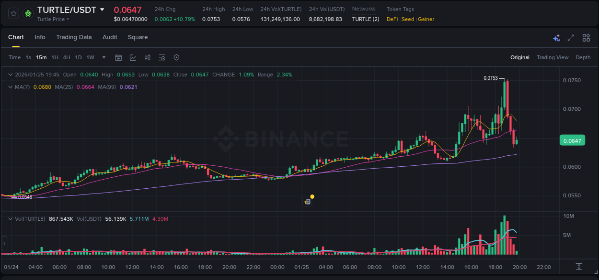Viewport: 599px width, 280px height.
Task: Collapse the OHLC info row chevron
Action: point(11,75)
